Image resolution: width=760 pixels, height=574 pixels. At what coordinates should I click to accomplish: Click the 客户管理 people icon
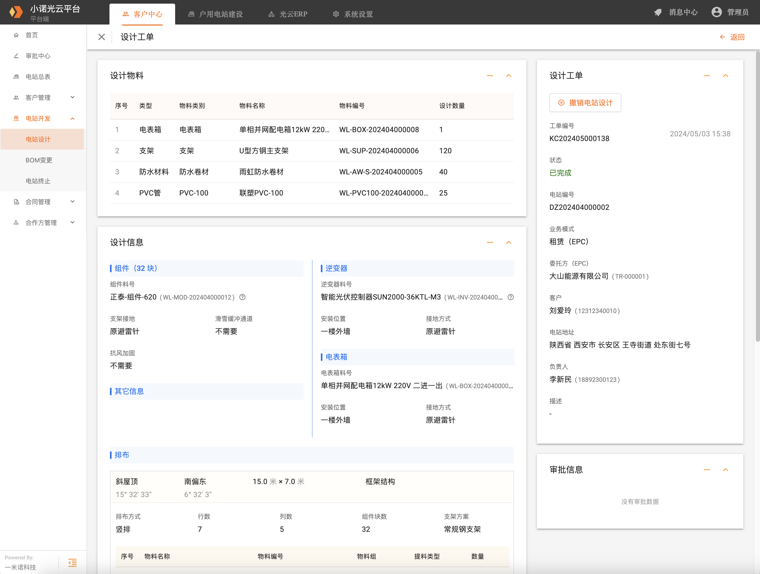(16, 97)
